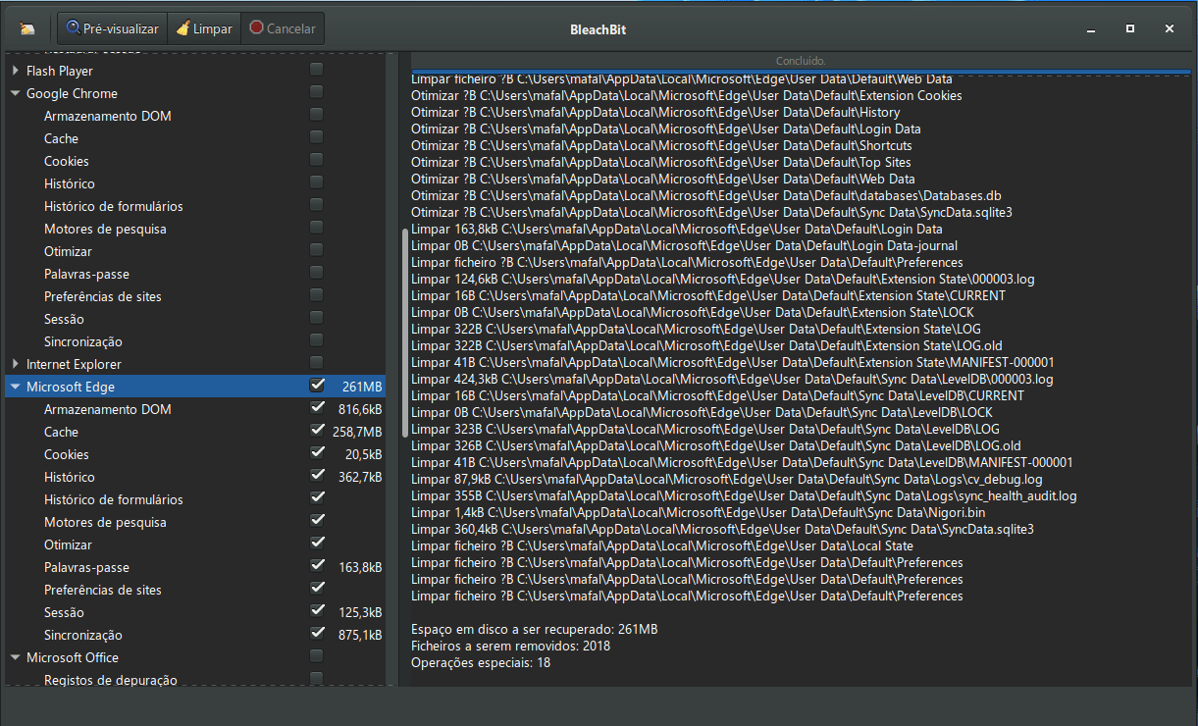Click log line ending Login Data-journal
The width and height of the screenshot is (1198, 726).
(685, 245)
